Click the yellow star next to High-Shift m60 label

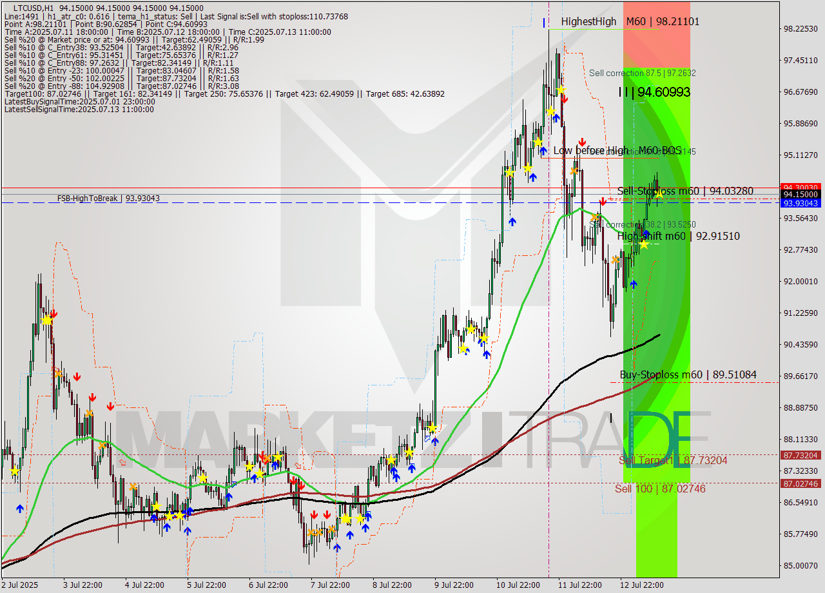coord(644,245)
